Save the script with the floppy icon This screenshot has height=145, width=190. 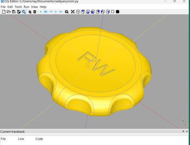point(14,12)
